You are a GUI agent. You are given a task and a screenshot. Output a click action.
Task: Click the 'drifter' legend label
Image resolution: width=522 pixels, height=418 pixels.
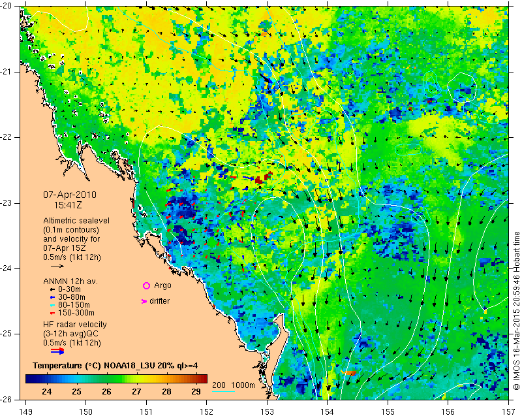point(159,301)
